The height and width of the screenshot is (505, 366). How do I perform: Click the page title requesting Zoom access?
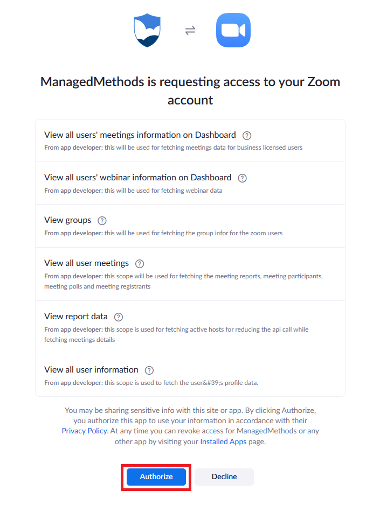point(190,91)
